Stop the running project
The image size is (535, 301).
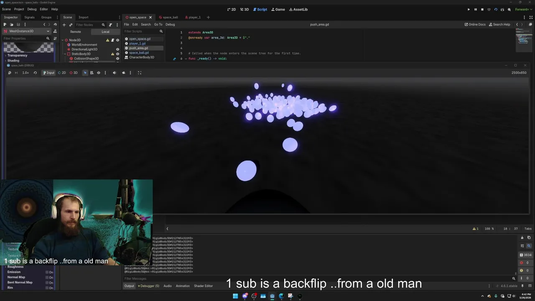482,9
